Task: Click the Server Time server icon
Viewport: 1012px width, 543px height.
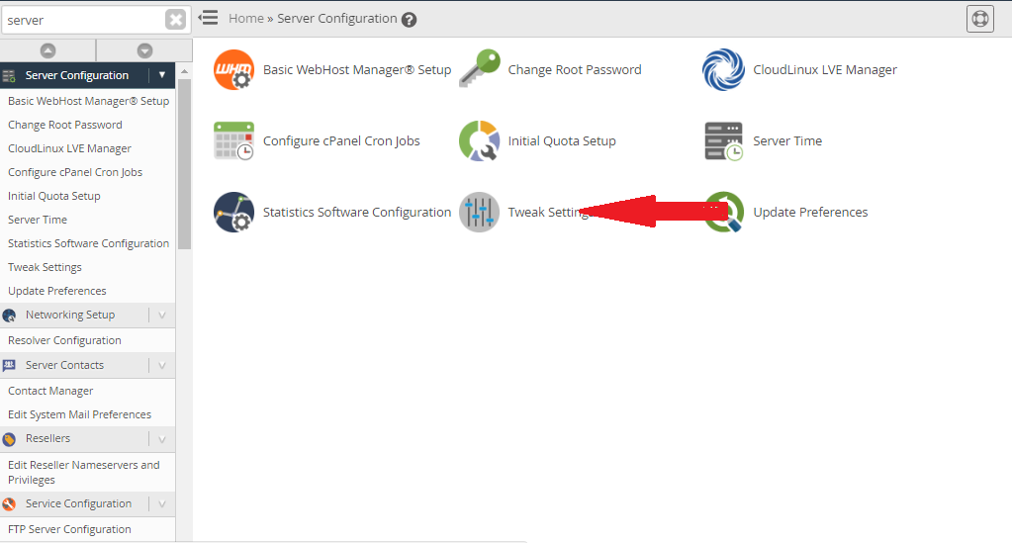Action: (x=723, y=140)
